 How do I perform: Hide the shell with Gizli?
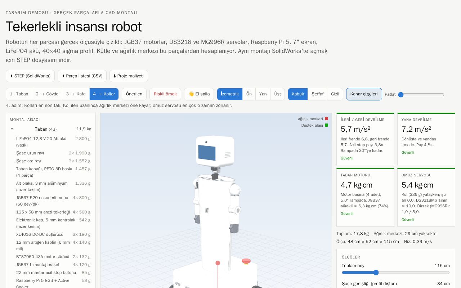335,94
